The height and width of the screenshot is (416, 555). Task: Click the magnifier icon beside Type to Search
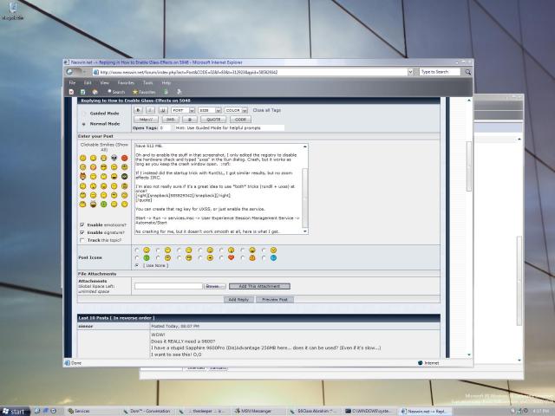pyautogui.click(x=467, y=72)
